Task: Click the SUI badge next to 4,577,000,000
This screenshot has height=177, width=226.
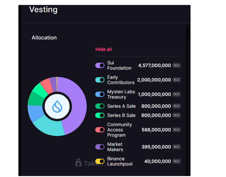Action: click(x=177, y=65)
